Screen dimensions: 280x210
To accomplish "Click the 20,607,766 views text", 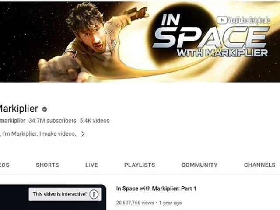I will tap(135, 203).
